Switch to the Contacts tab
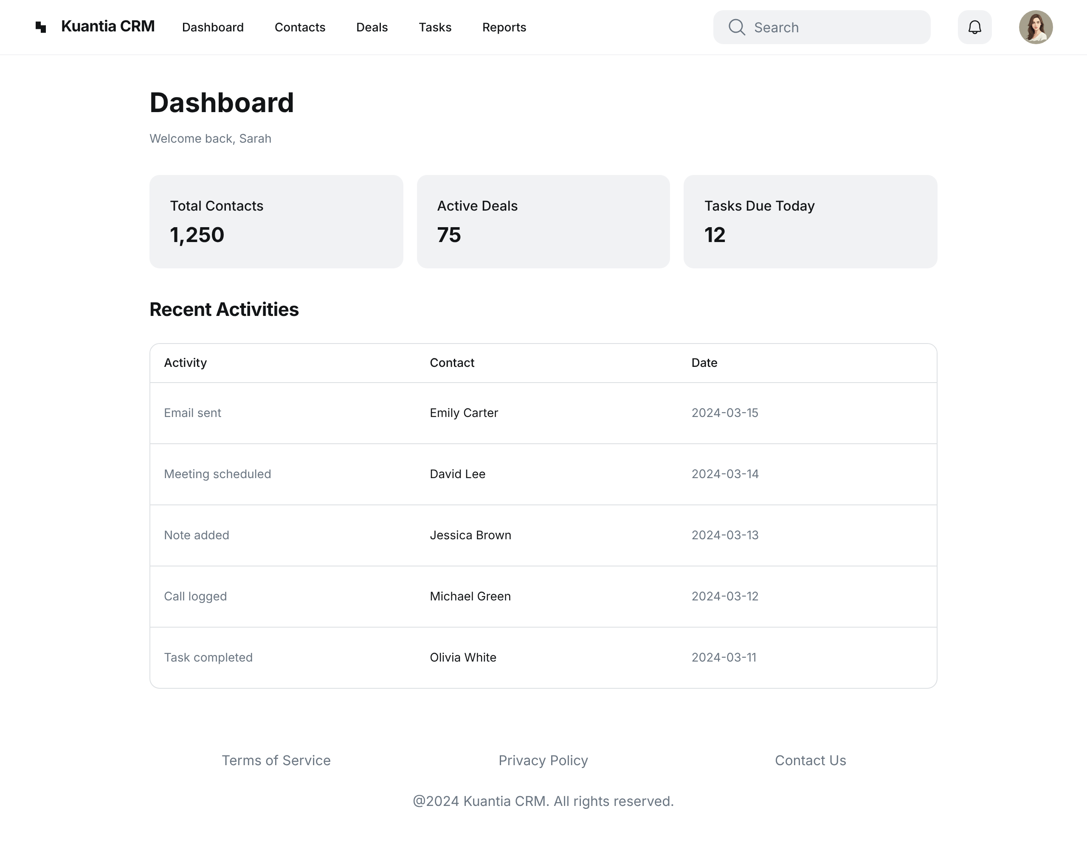Screen dimensions: 1087x845 300,27
